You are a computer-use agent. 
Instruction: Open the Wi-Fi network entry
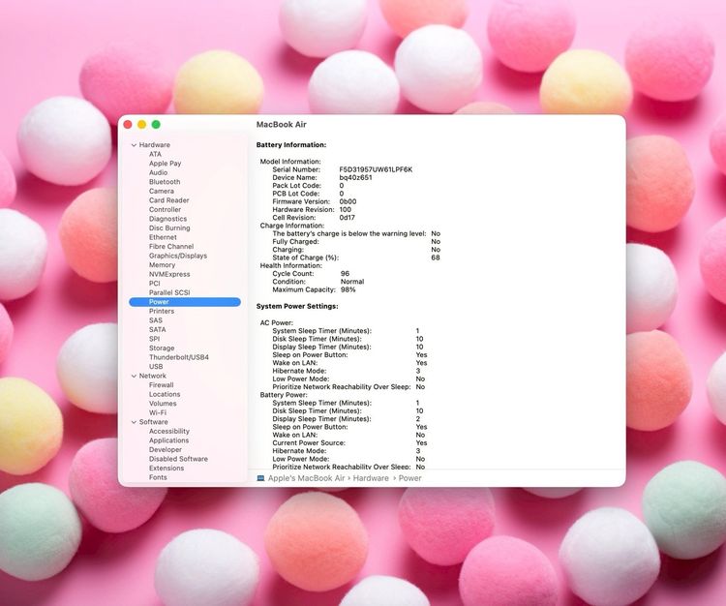[158, 413]
